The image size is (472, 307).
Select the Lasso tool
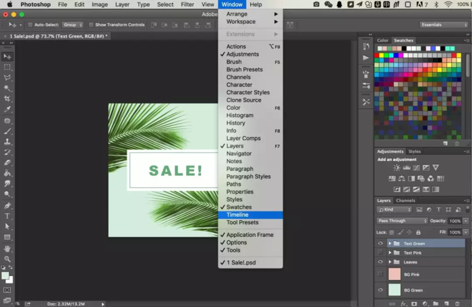coord(7,77)
